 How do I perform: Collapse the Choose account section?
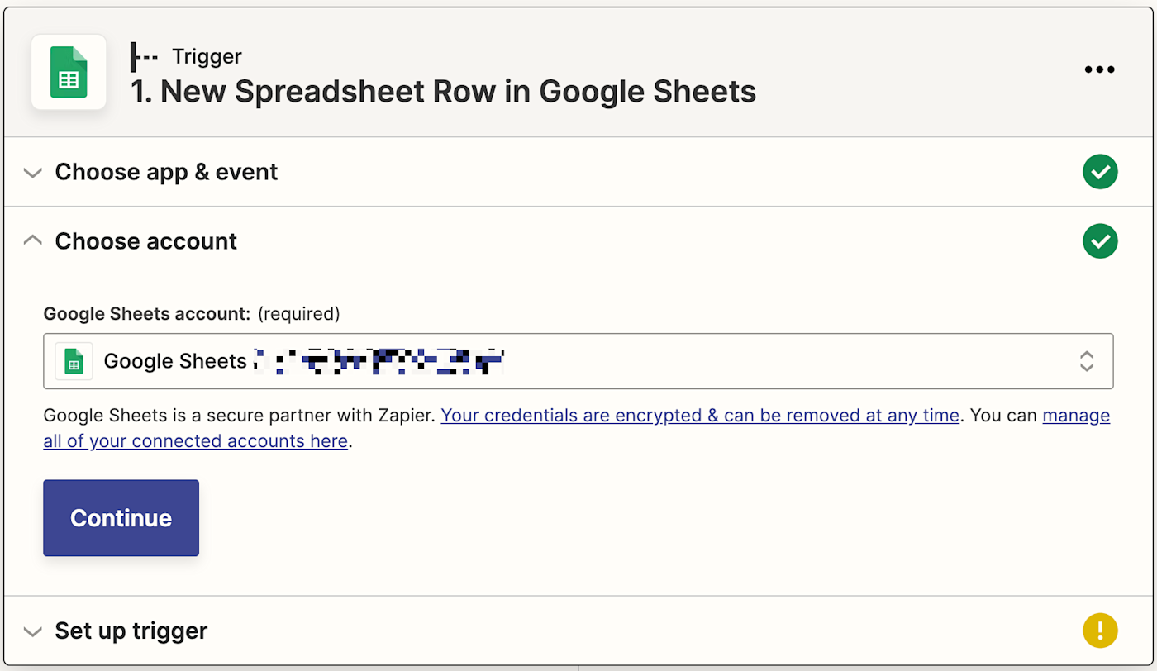click(x=33, y=241)
